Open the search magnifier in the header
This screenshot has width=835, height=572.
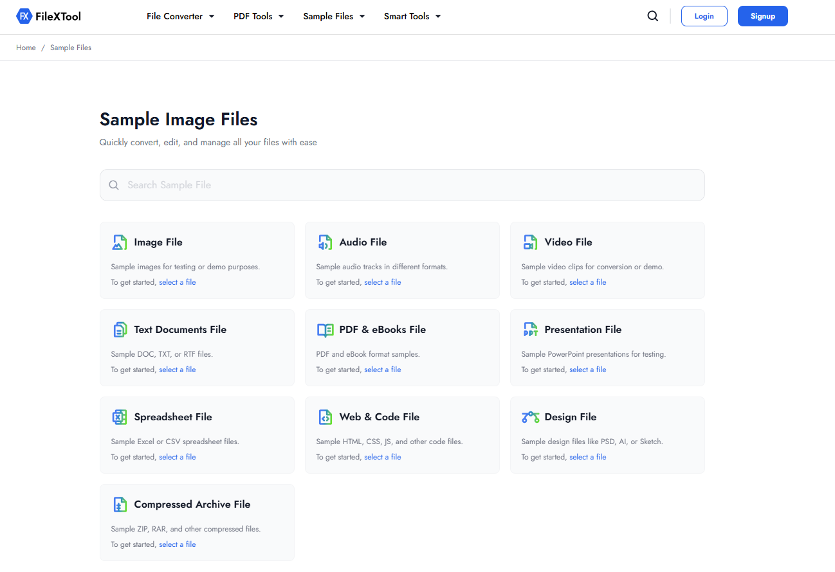tap(652, 15)
